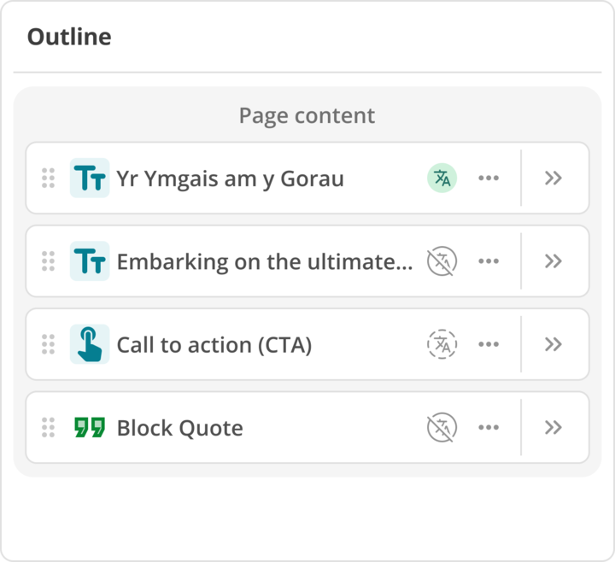Grab the drag handle of Yr Ymgais row
Image resolution: width=615 pixels, height=562 pixels.
pyautogui.click(x=49, y=178)
